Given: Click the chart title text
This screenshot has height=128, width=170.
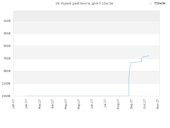Looking at the screenshot, I should pos(84,3).
